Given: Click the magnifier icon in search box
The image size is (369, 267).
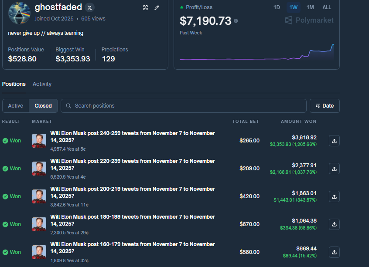Looking at the screenshot, I should [68, 106].
